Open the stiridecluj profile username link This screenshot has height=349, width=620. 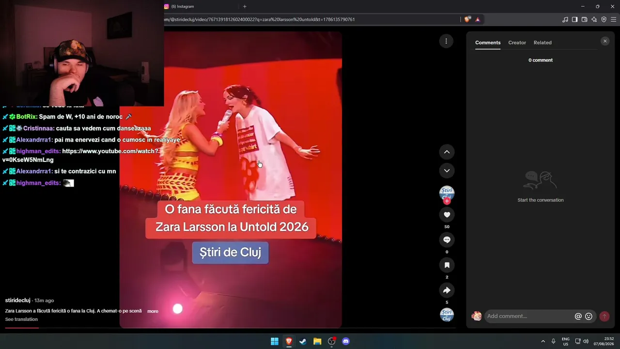[18, 301]
